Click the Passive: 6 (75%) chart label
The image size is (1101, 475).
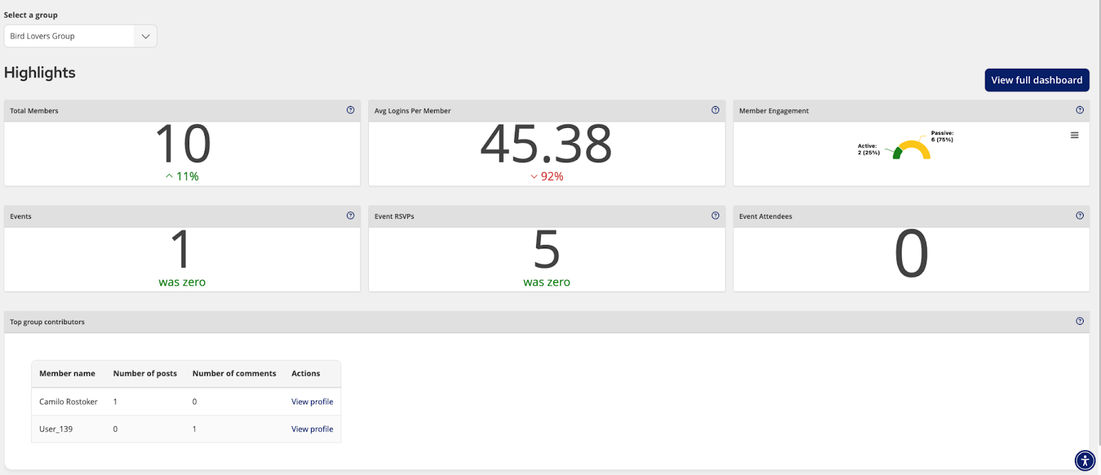tap(942, 136)
